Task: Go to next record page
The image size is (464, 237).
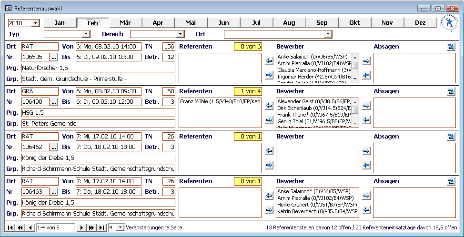Action: click(81, 227)
